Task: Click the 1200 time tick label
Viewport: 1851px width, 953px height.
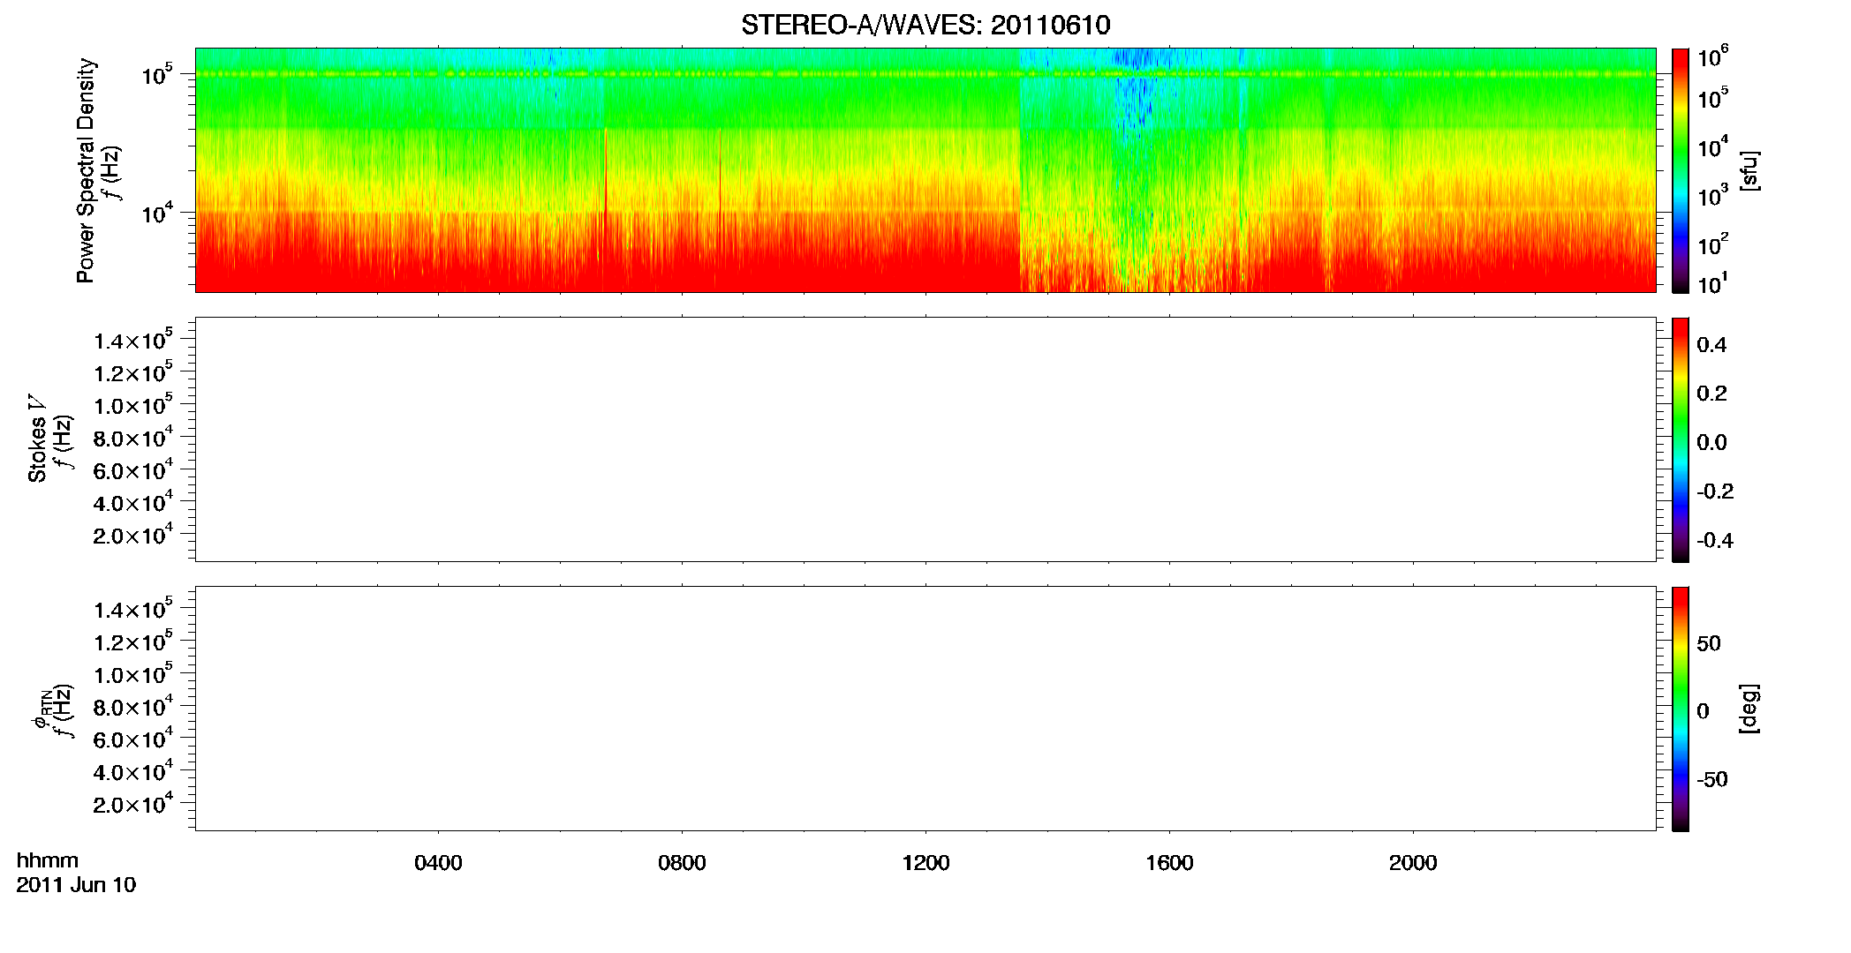Action: pos(925,863)
